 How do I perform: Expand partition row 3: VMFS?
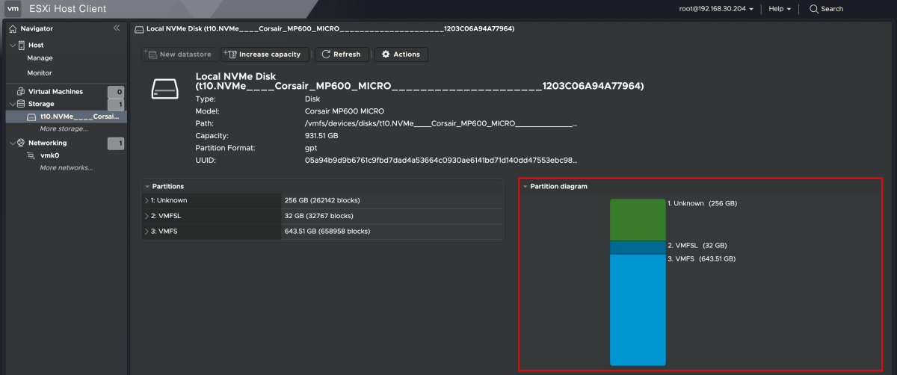pos(146,232)
